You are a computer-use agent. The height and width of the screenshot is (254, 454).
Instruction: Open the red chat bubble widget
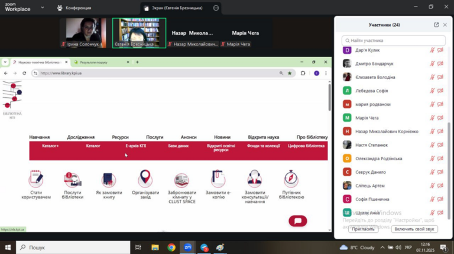tap(297, 221)
